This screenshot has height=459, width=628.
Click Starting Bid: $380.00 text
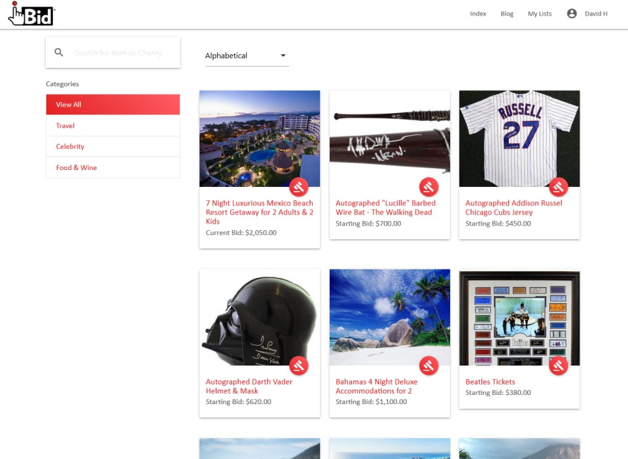[498, 392]
